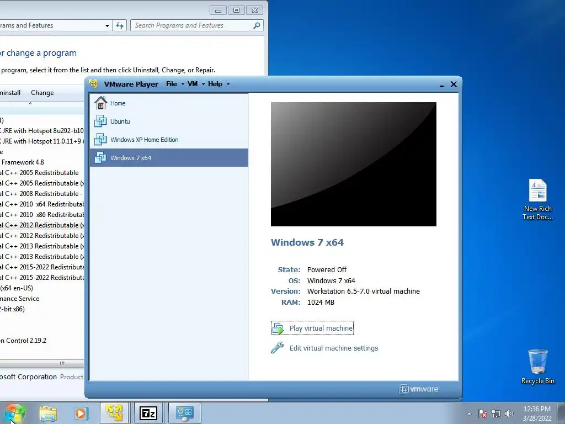Select Home in the VMware sidebar

(169, 103)
